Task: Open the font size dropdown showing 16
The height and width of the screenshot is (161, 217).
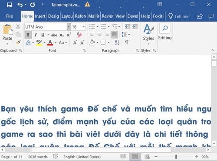Action: (83, 27)
